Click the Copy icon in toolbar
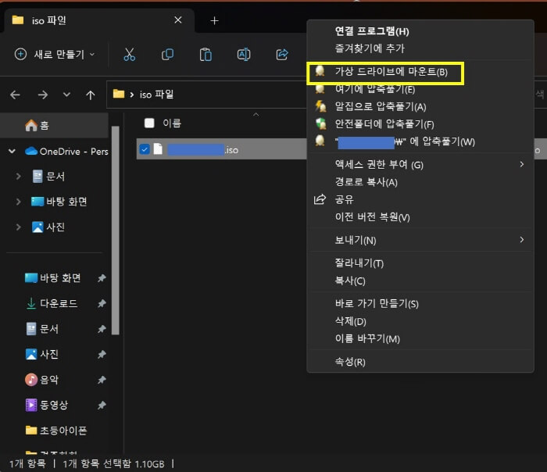 pos(167,55)
